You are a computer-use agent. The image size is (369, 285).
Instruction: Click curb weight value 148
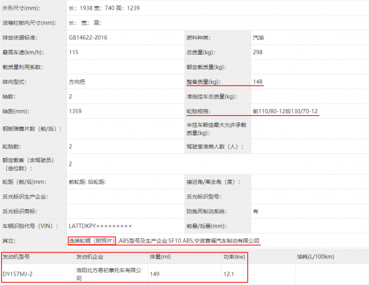click(258, 82)
